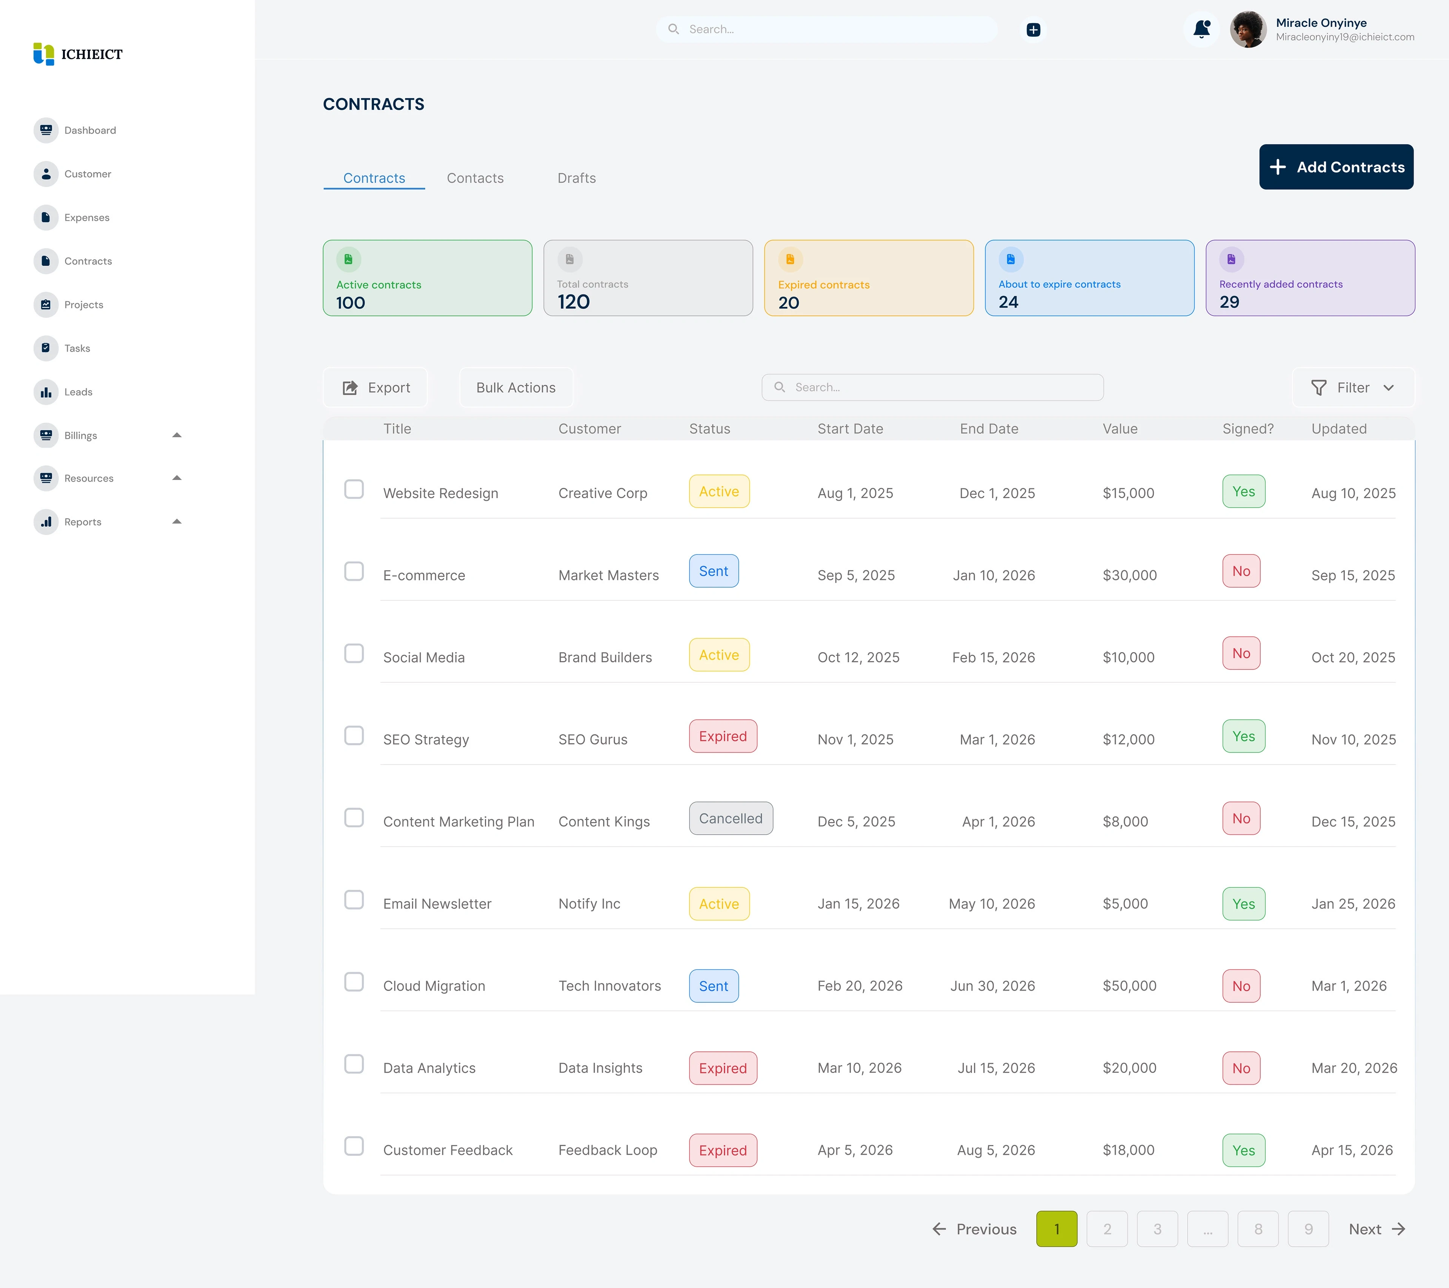Open Leads chart icon in sidebar

tap(46, 392)
